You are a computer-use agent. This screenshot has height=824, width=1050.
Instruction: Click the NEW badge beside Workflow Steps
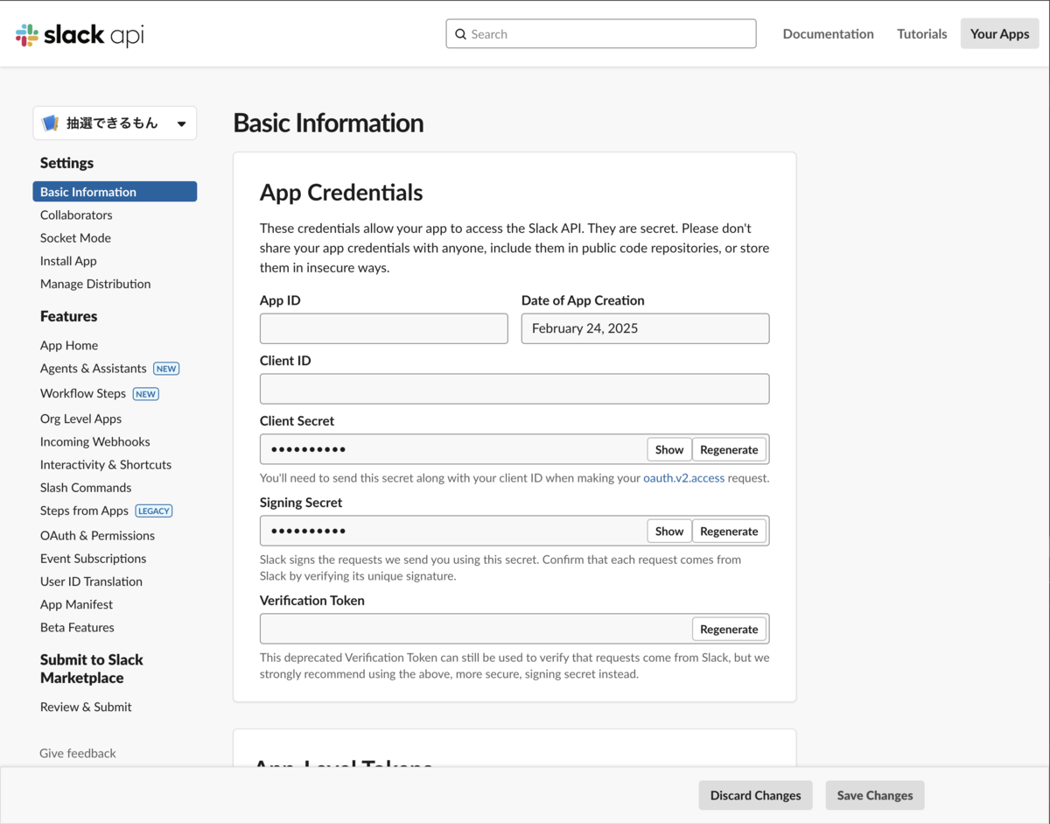146,394
